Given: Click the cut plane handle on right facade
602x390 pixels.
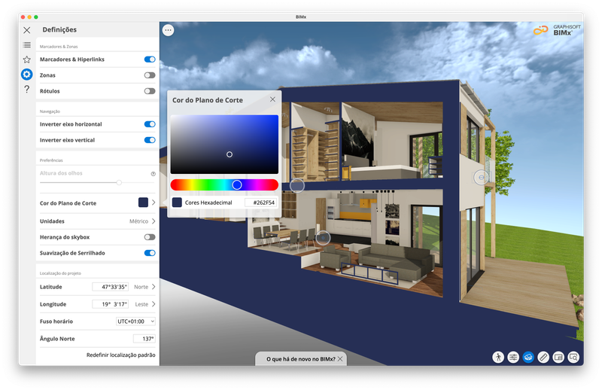Looking at the screenshot, I should [x=481, y=177].
